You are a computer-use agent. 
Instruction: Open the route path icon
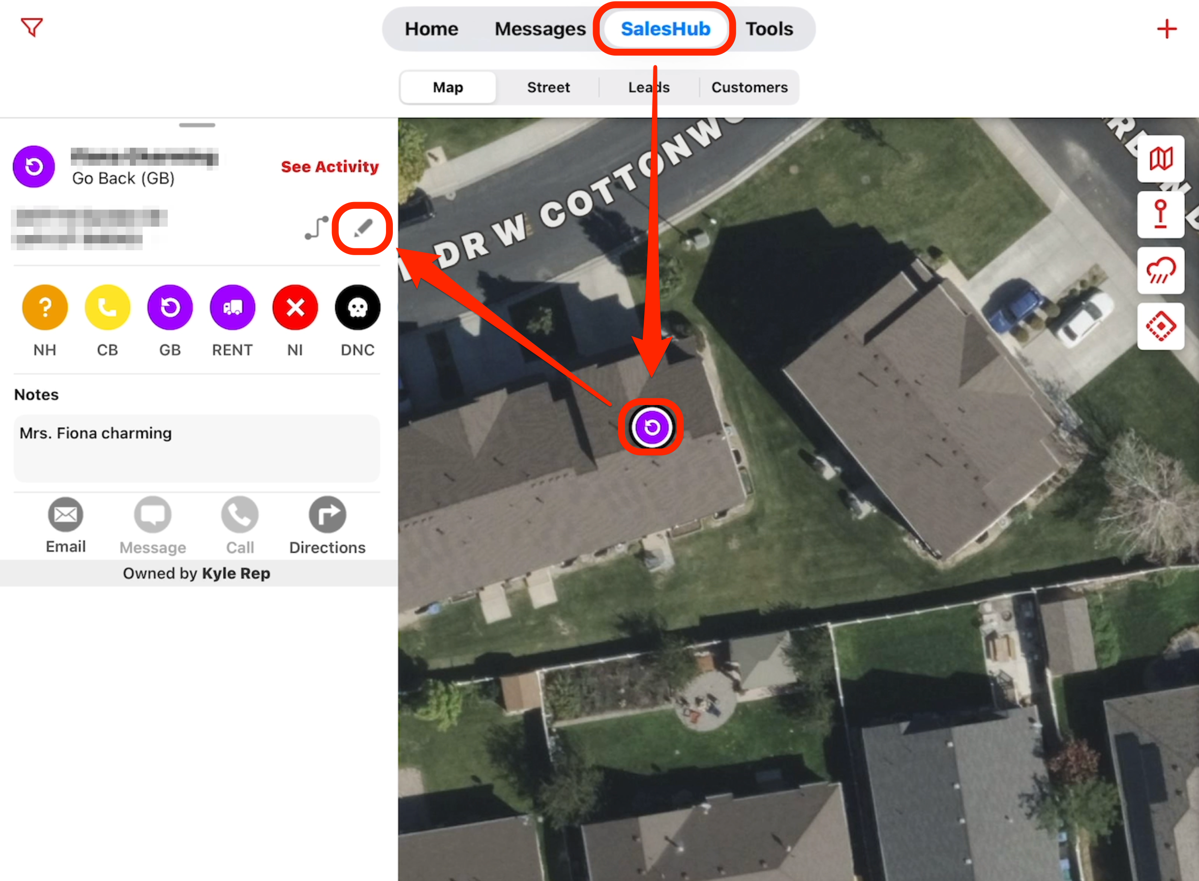pos(316,228)
